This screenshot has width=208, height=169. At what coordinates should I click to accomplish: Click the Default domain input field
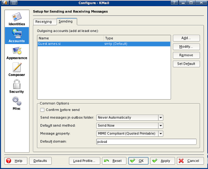(x=146, y=142)
